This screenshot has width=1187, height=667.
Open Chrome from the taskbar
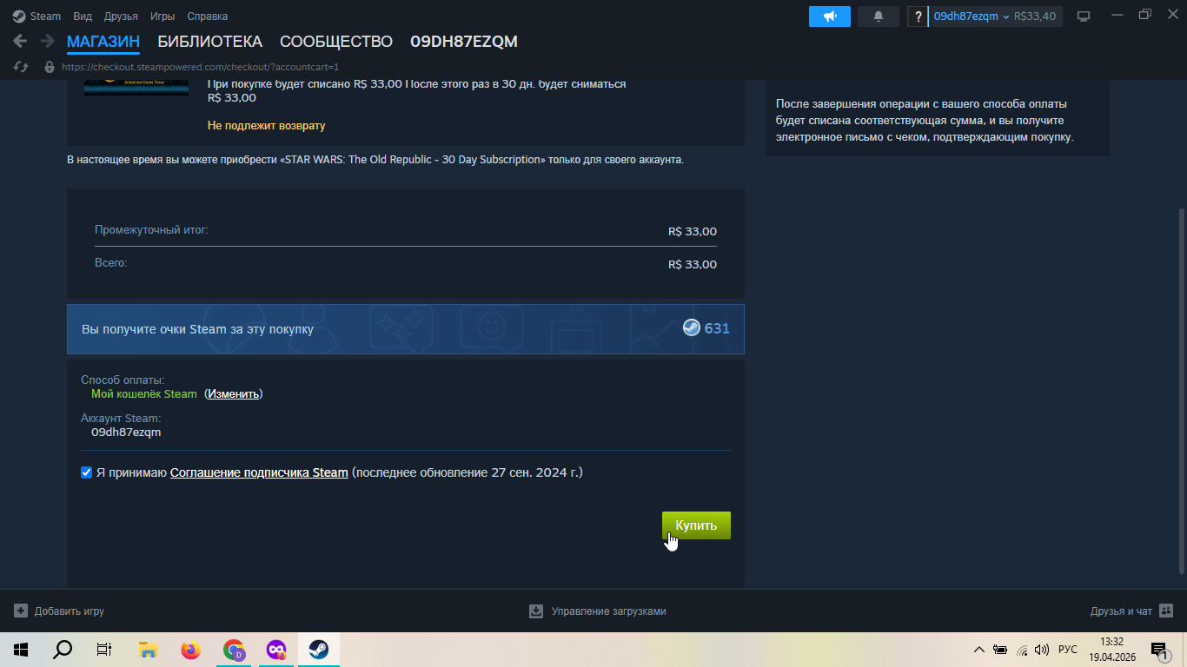click(x=234, y=649)
